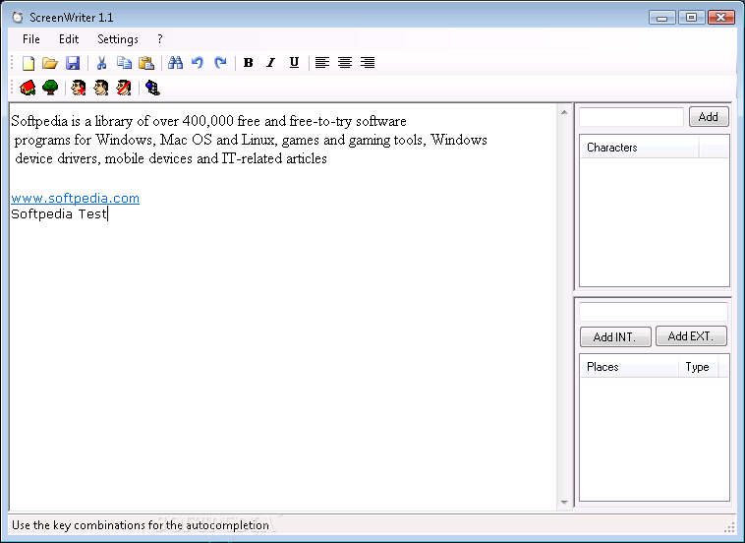Open the File menu
This screenshot has width=745, height=543.
click(31, 39)
